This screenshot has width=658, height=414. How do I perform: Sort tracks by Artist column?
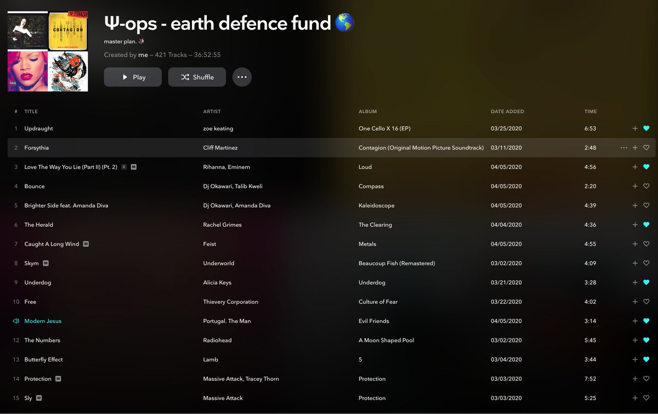pos(212,112)
